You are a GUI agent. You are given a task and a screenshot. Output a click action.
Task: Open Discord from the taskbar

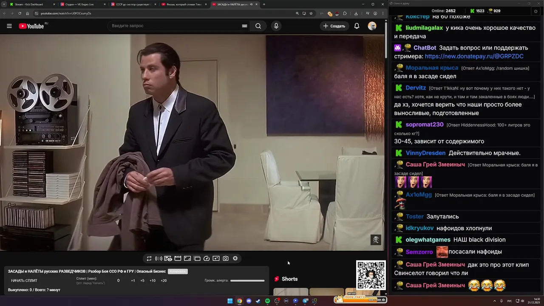(249, 301)
